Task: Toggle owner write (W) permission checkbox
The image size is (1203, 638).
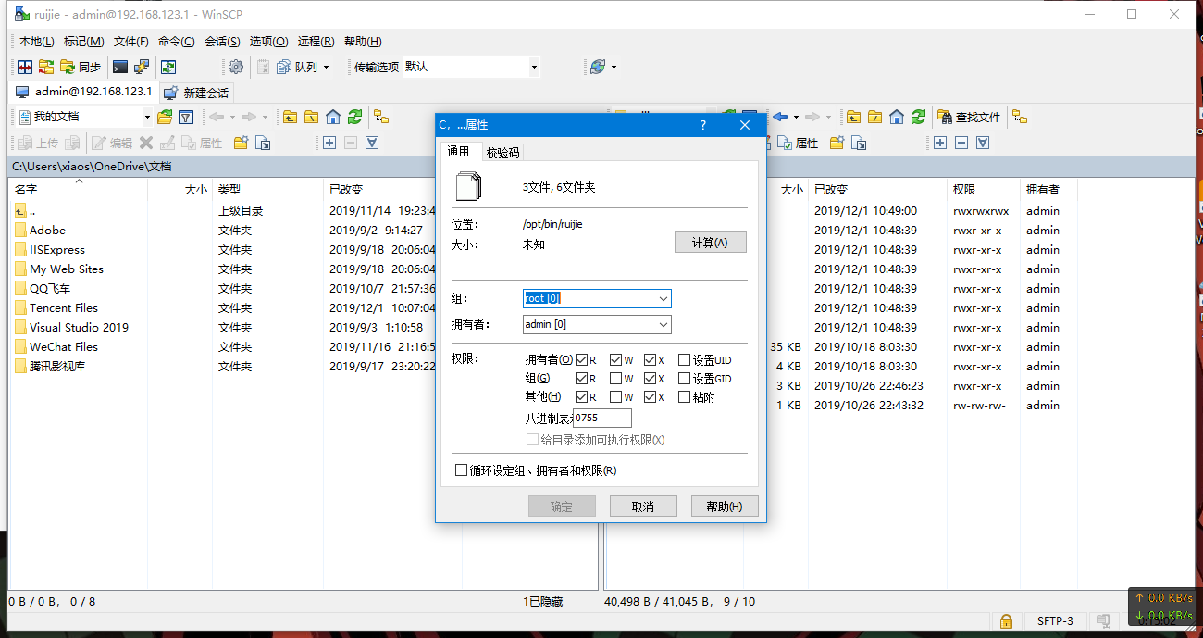Action: 616,359
